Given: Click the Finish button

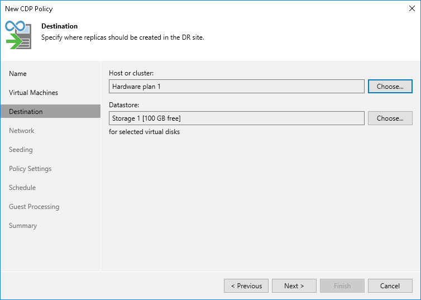Looking at the screenshot, I should click(x=342, y=286).
